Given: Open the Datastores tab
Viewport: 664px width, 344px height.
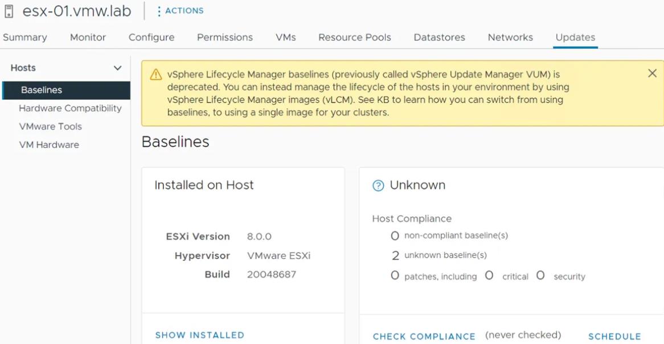Looking at the screenshot, I should tap(440, 37).
